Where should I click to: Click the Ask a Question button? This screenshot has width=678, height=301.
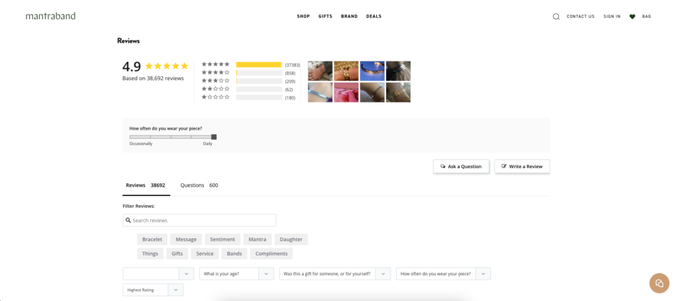point(461,166)
